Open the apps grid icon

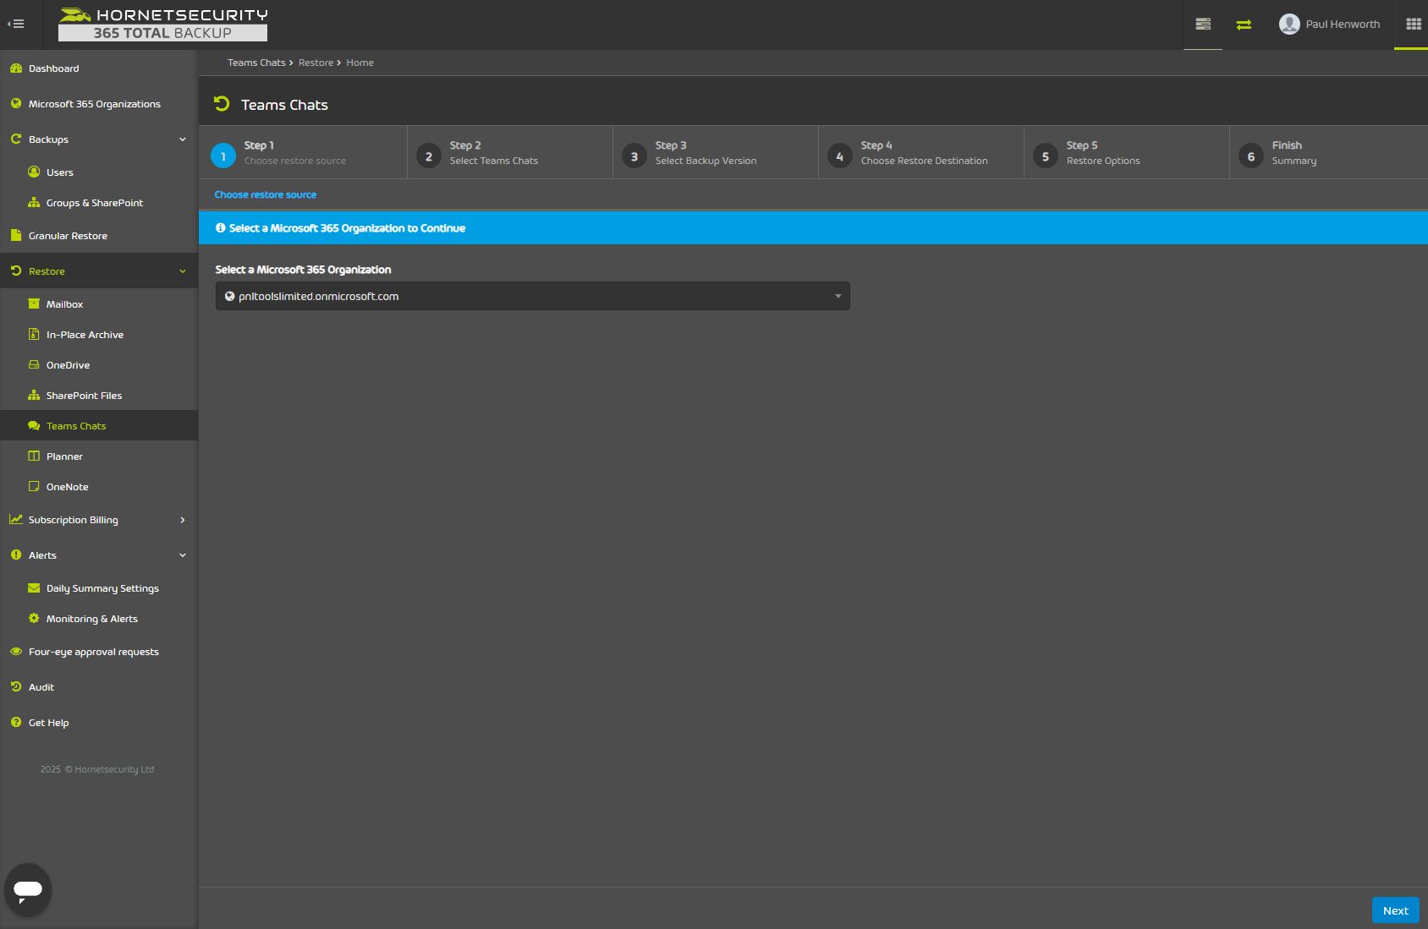(x=1414, y=24)
